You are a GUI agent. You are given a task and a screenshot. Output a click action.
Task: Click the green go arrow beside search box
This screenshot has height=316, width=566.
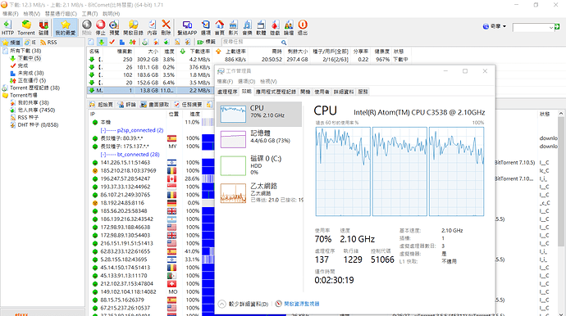point(557,27)
